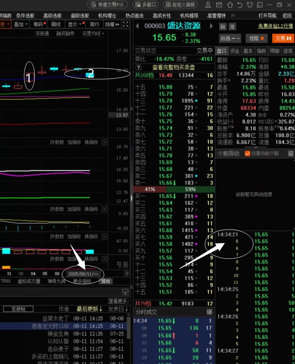The image size is (295, 364).
Task: Select the TRIX indicator tab
Action: click(5, 281)
